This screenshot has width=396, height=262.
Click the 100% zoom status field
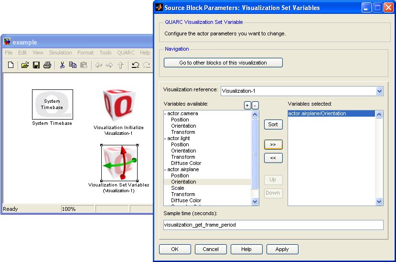click(x=77, y=209)
